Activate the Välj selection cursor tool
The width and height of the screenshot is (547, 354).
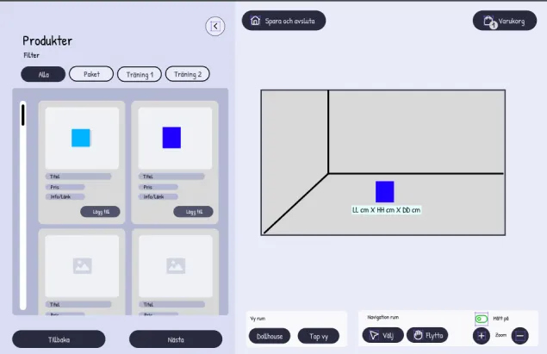coord(383,335)
